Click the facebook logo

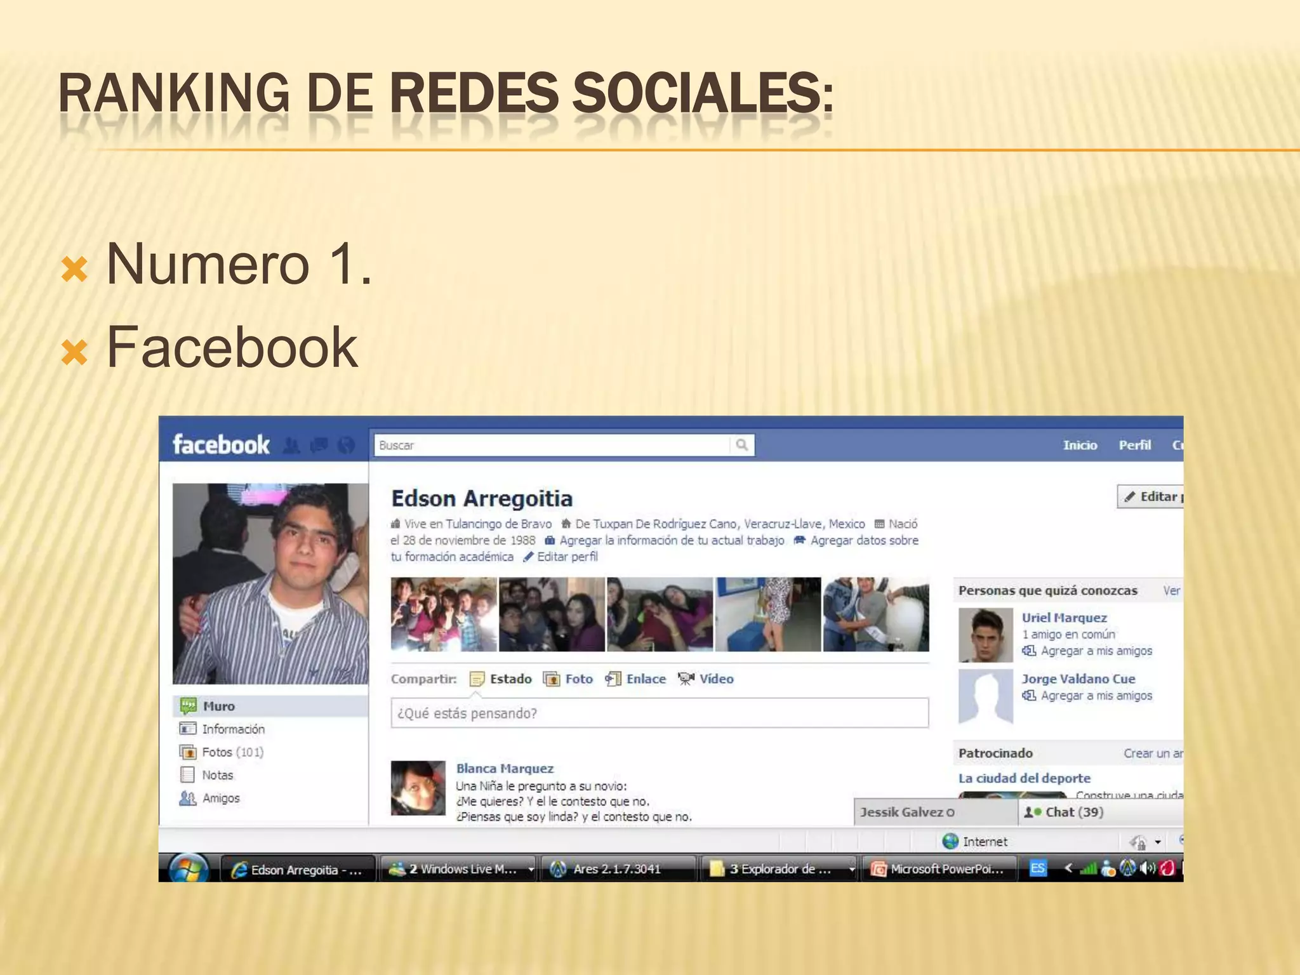[221, 444]
